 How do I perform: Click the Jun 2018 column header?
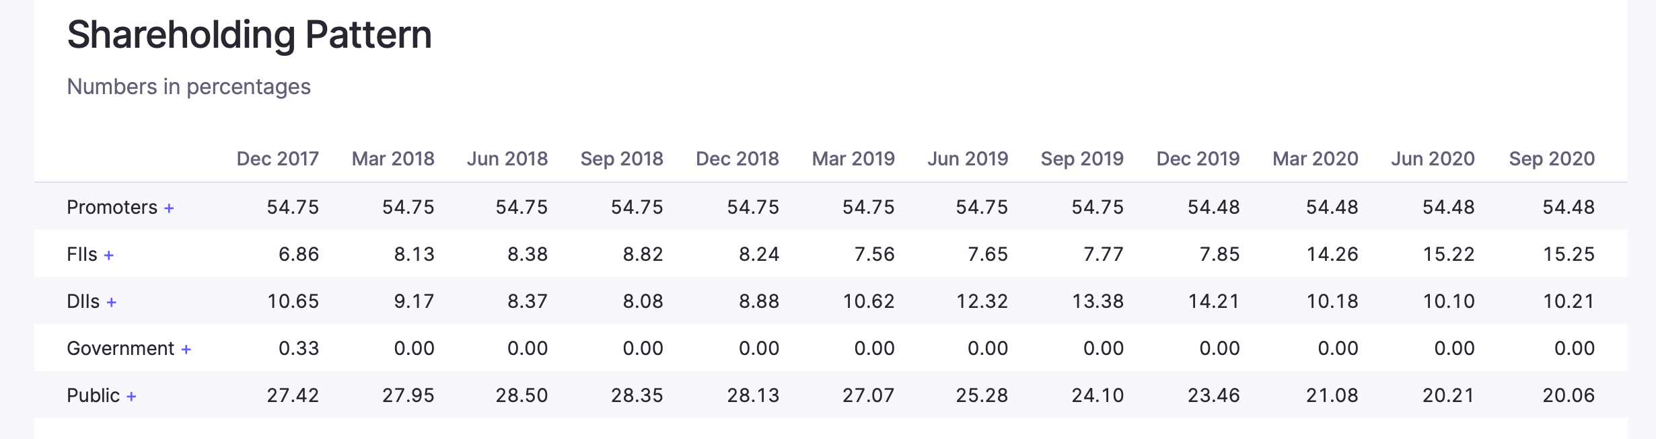[x=507, y=159]
